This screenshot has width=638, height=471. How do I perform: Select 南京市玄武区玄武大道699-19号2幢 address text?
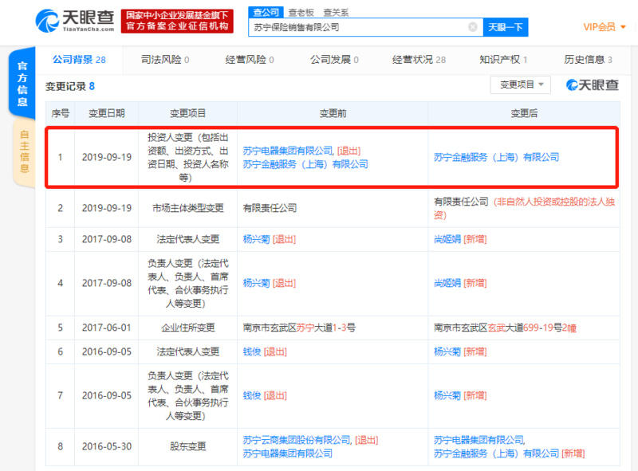[x=505, y=328]
